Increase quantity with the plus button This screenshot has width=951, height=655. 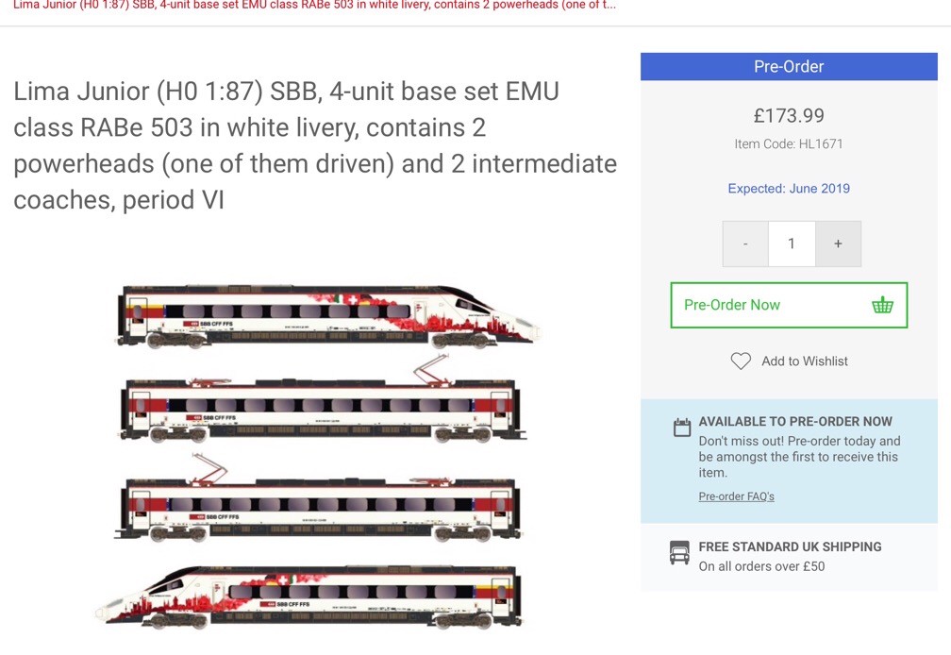click(x=838, y=244)
